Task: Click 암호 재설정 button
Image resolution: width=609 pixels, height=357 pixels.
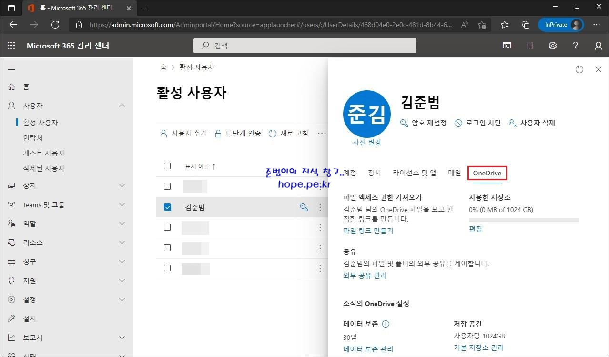Action: click(x=423, y=123)
